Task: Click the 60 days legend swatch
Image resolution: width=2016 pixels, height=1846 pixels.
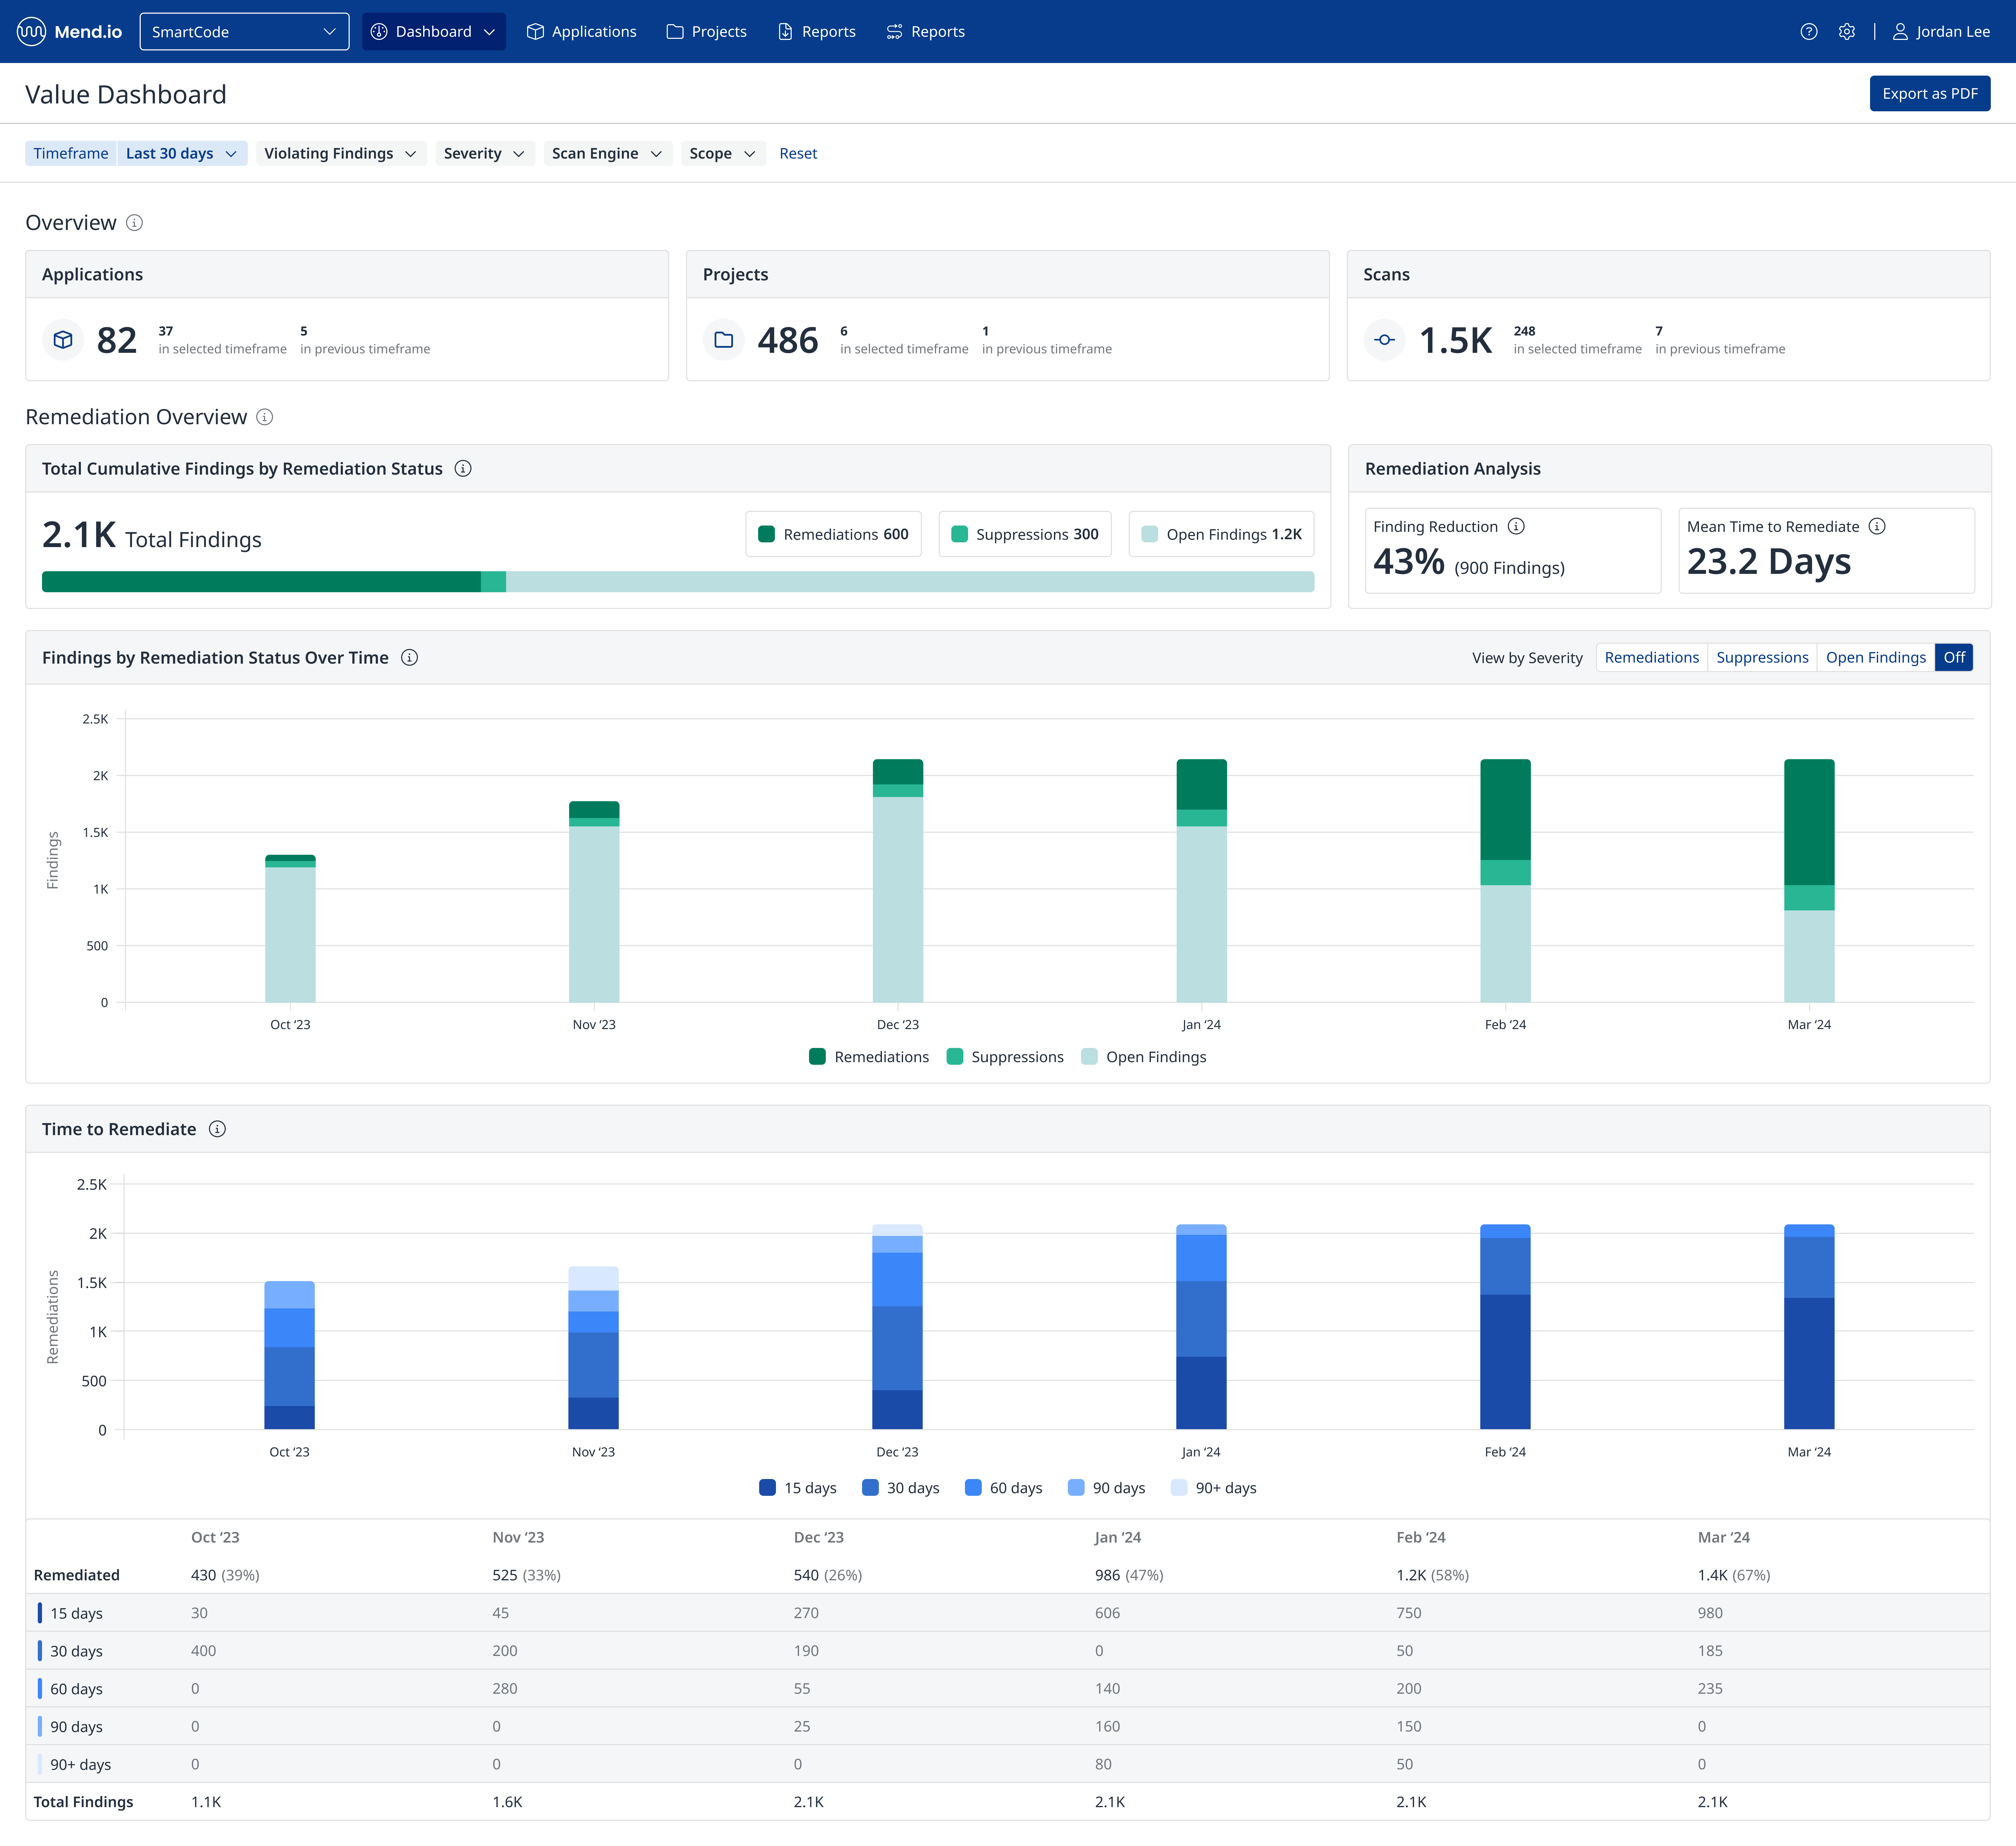Action: coord(973,1487)
